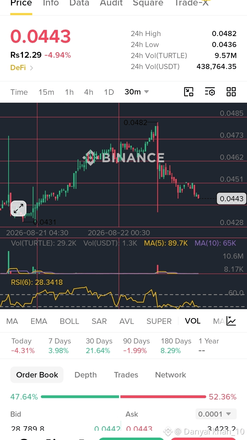Click the Today -4.31% performance

[23, 346]
